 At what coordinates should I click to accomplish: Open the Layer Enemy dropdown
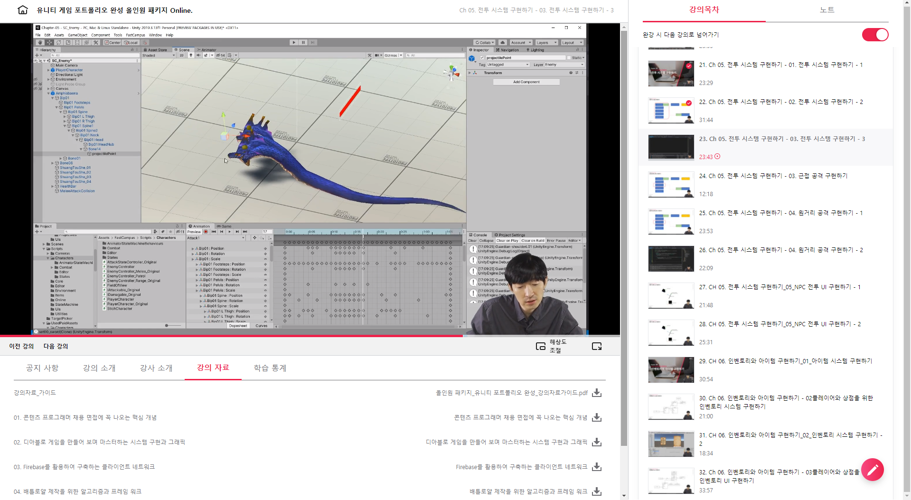tap(564, 65)
